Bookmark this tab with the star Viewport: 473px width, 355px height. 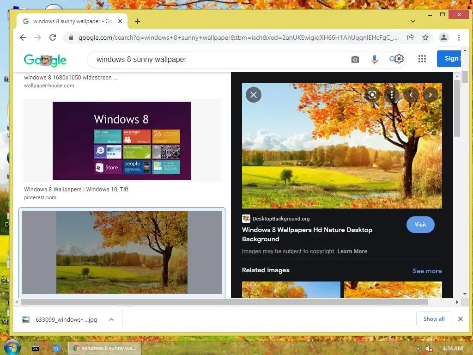point(425,37)
